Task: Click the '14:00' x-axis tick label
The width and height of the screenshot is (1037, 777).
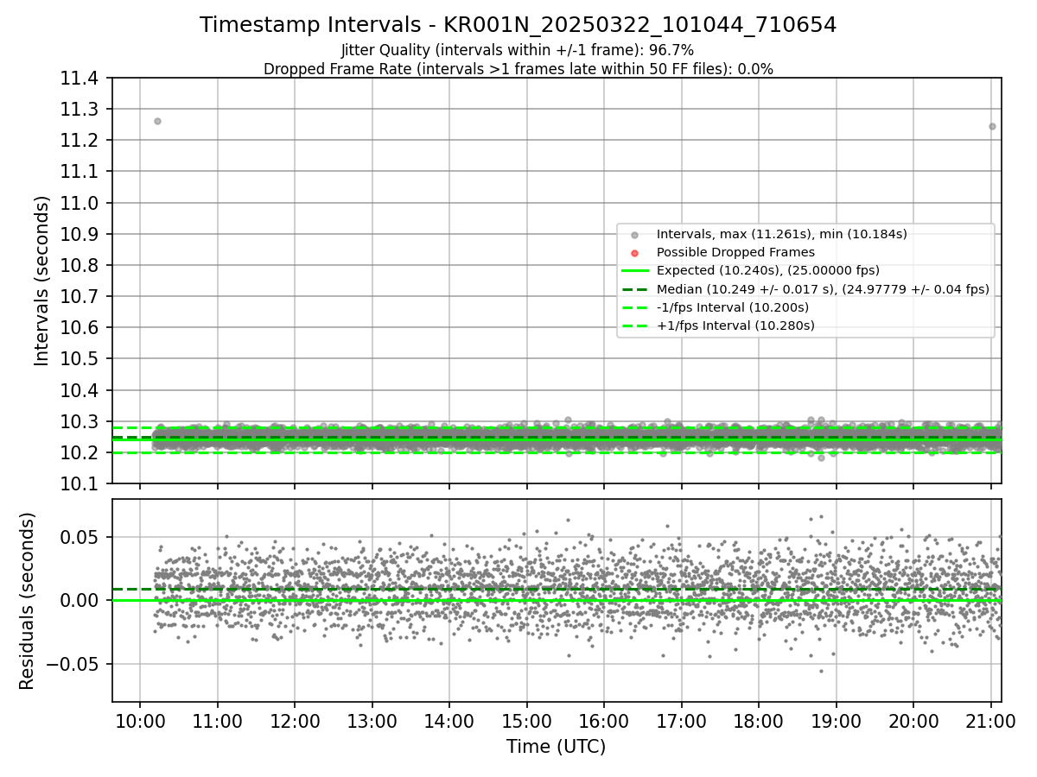Action: 449,721
